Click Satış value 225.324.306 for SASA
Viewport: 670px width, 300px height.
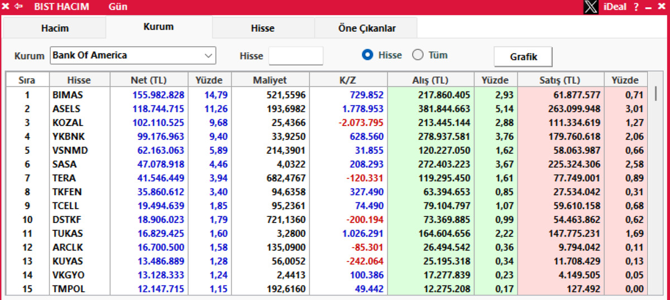(575, 164)
